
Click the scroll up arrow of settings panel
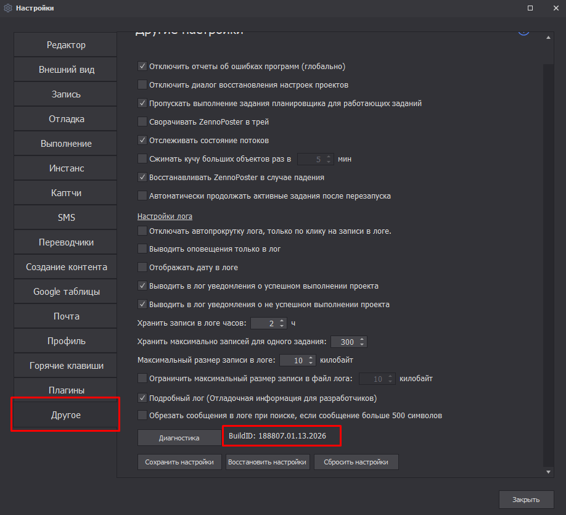549,38
